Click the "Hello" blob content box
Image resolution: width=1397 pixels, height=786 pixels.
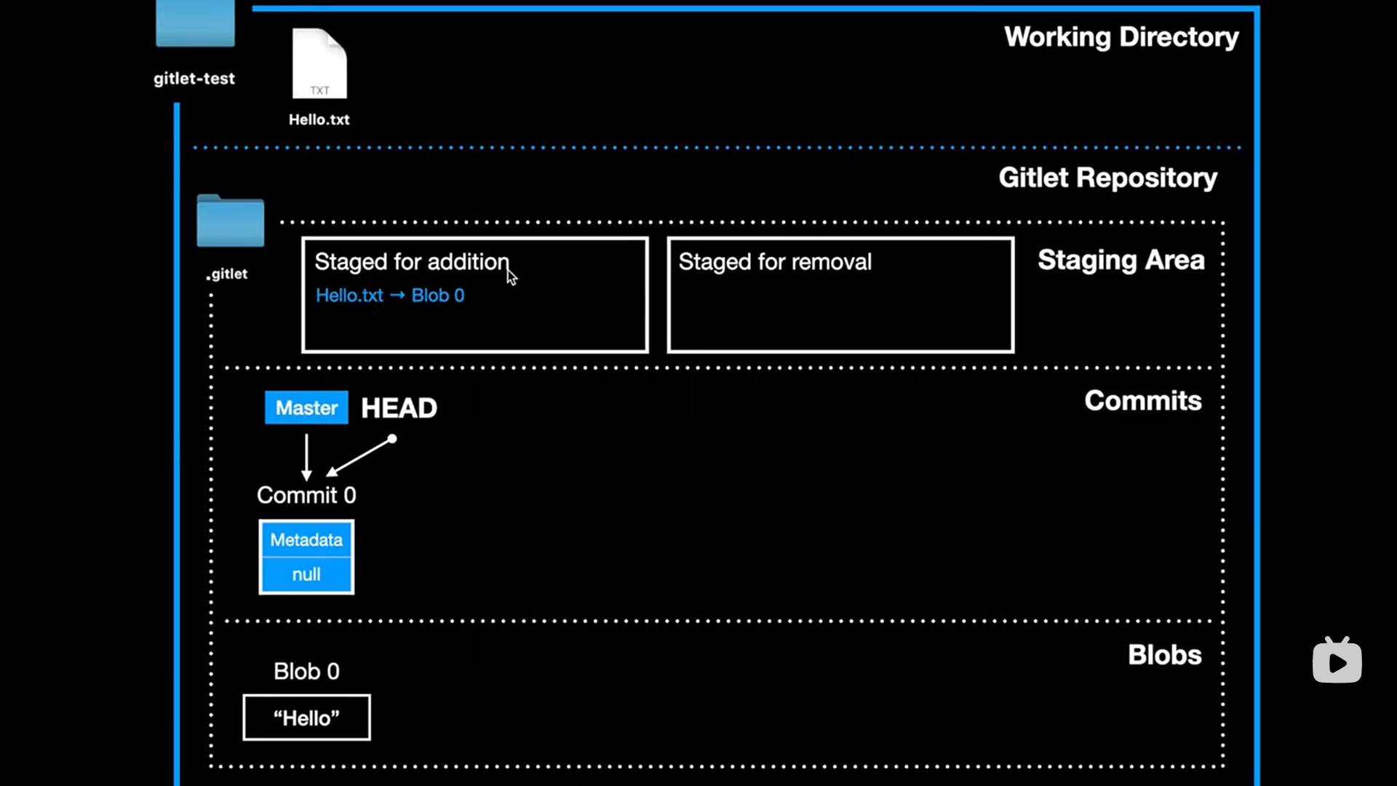306,718
